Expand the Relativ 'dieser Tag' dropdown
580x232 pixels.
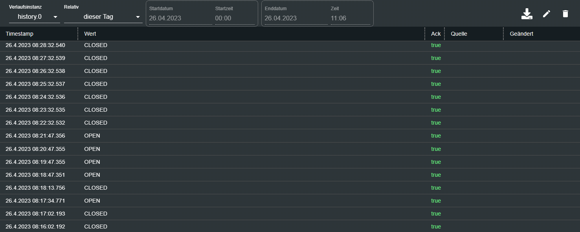[x=103, y=17]
